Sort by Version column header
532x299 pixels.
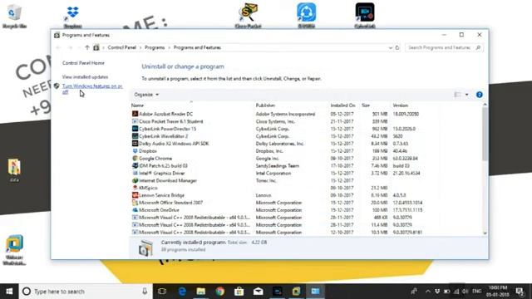click(401, 105)
